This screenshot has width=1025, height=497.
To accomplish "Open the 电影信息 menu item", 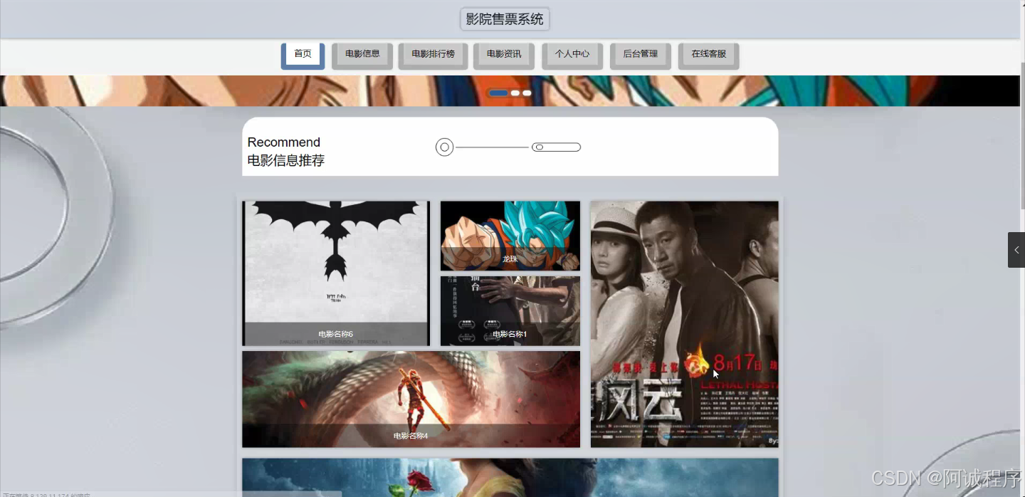I will [x=362, y=56].
